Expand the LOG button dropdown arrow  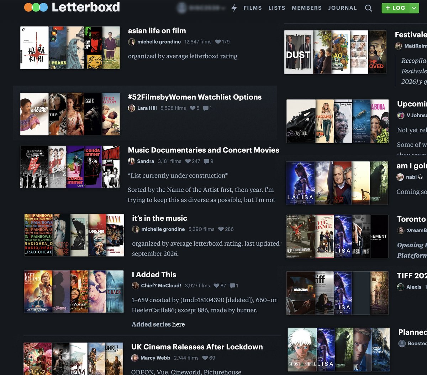tap(414, 8)
